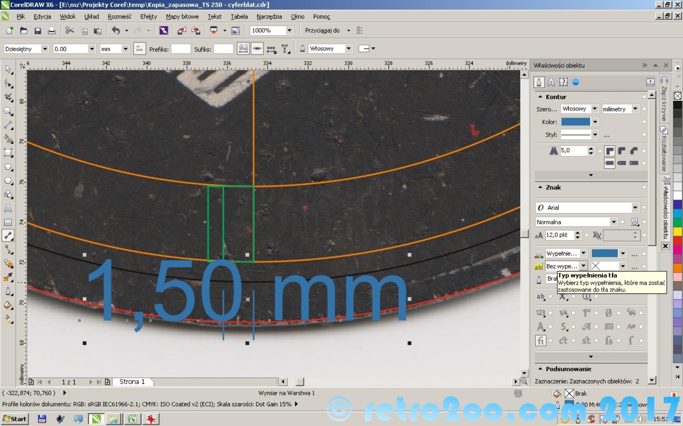This screenshot has width=683, height=426.
Task: Click the blue Kolor outline swatch
Action: (575, 122)
